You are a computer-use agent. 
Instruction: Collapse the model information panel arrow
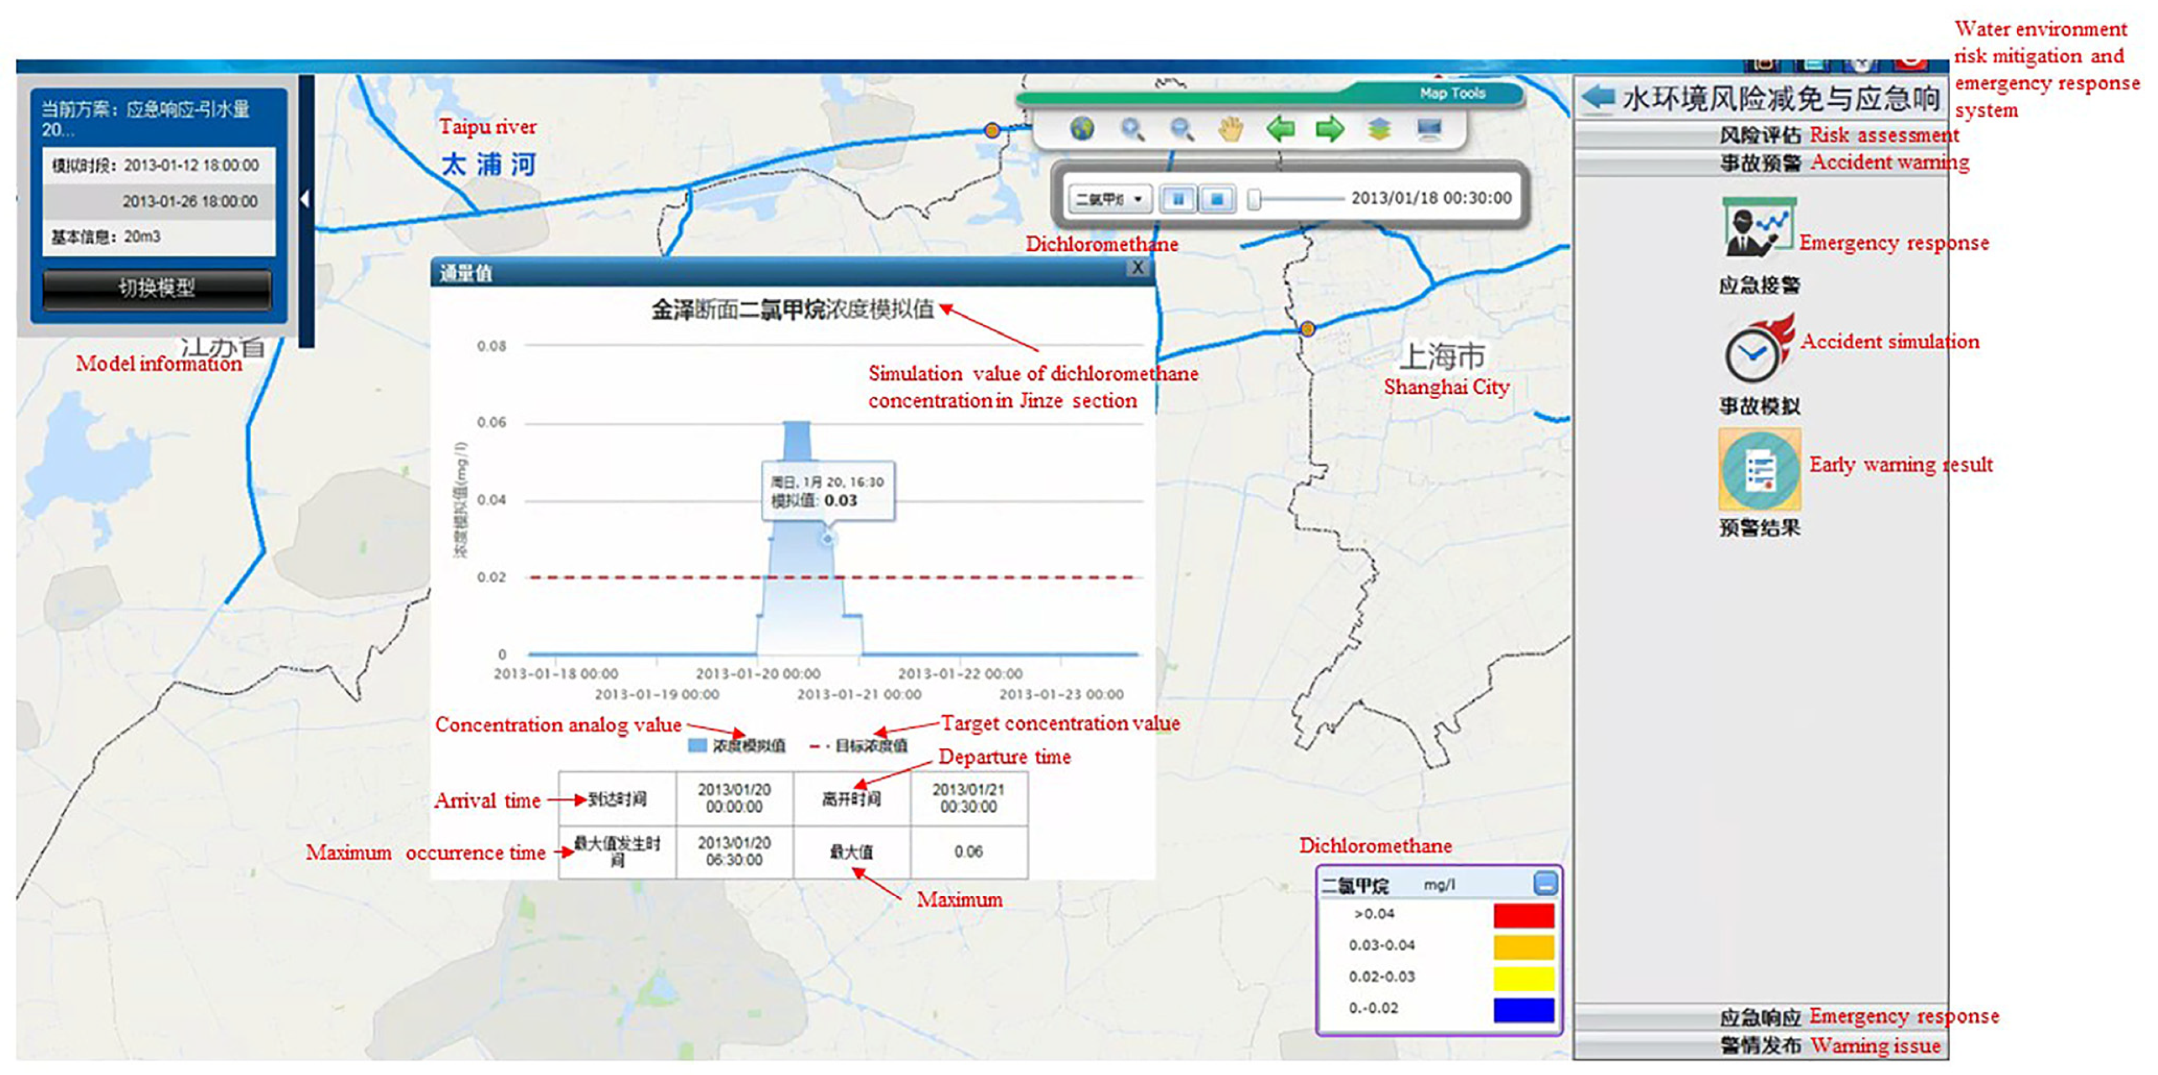coord(305,199)
